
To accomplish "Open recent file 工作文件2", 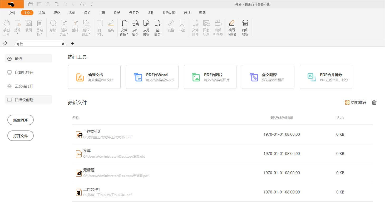I will tap(92, 132).
